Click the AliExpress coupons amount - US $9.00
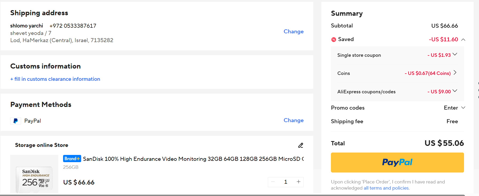The image size is (479, 196). tap(439, 92)
